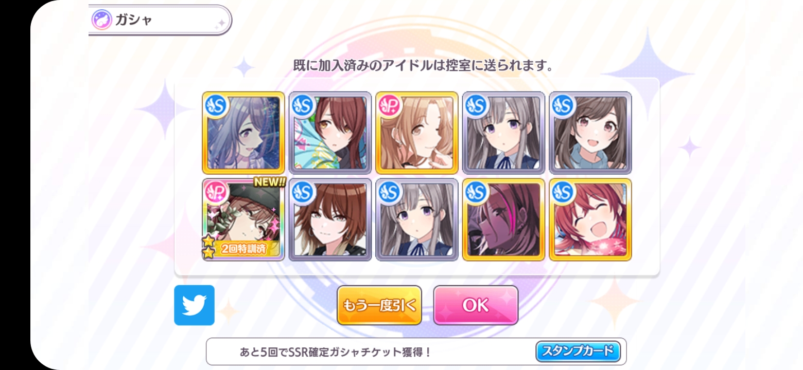Image resolution: width=803 pixels, height=370 pixels.
Task: Click the pink OK button
Action: coord(476,305)
